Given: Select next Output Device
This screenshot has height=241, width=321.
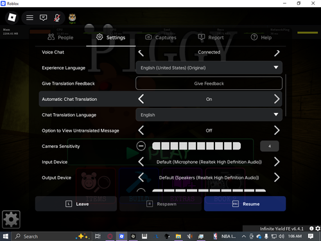Looking at the screenshot, I should [277, 177].
